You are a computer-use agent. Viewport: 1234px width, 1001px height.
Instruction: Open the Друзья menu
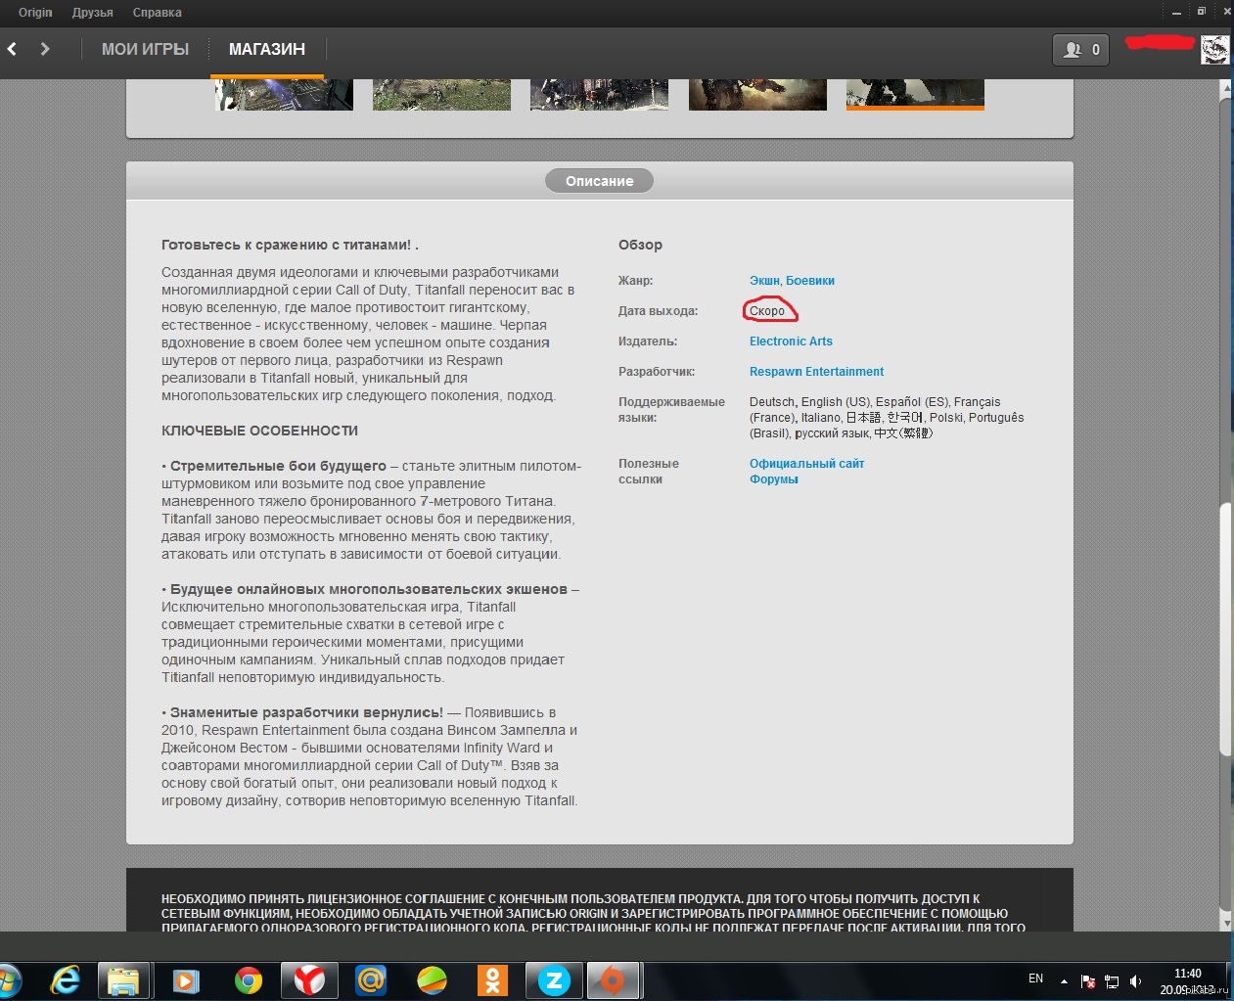[92, 13]
